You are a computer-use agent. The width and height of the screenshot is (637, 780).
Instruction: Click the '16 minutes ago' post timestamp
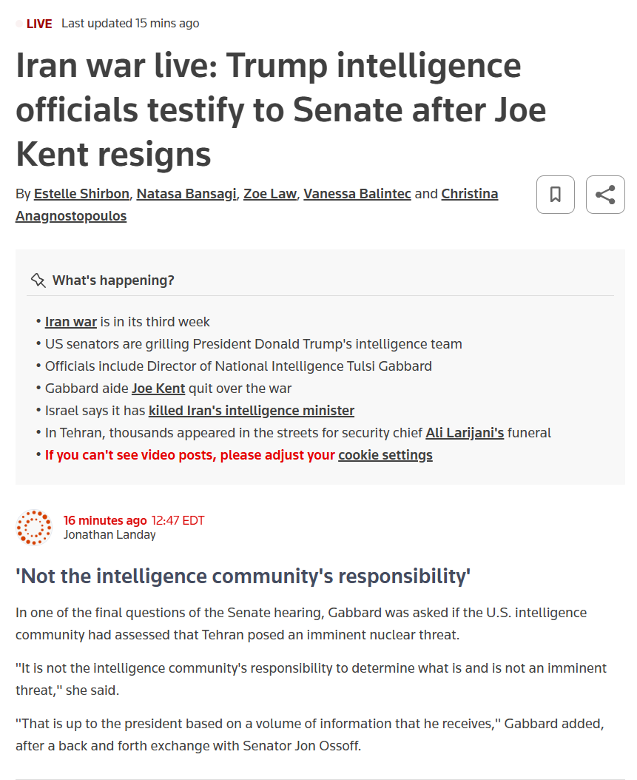pyautogui.click(x=105, y=520)
